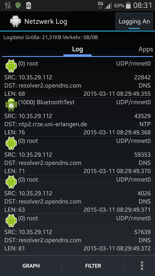The width and height of the screenshot is (155, 276).
Task: Tap root icon of entry port 59353
Action: click(x=11, y=143)
